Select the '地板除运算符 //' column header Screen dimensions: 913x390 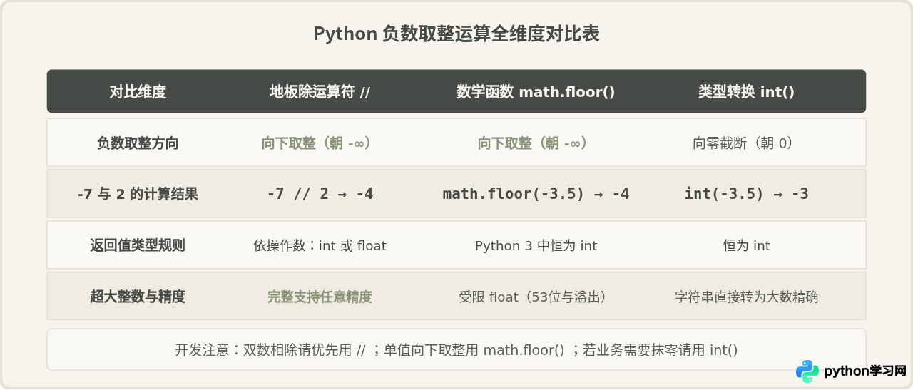pyautogui.click(x=320, y=92)
